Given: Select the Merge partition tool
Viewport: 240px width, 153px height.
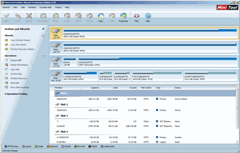Looking at the screenshot, I should tap(56, 18).
